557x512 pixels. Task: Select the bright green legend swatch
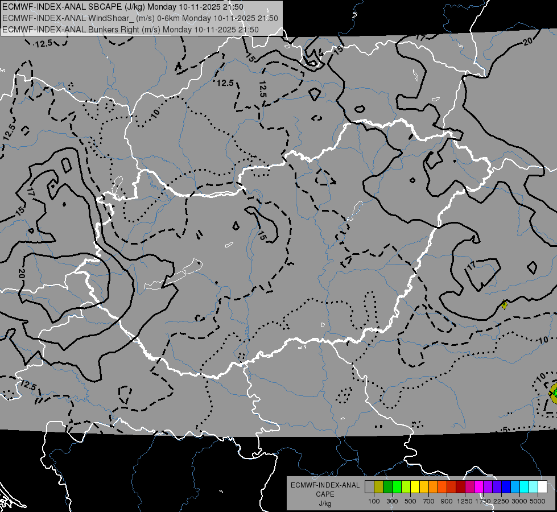point(397,487)
